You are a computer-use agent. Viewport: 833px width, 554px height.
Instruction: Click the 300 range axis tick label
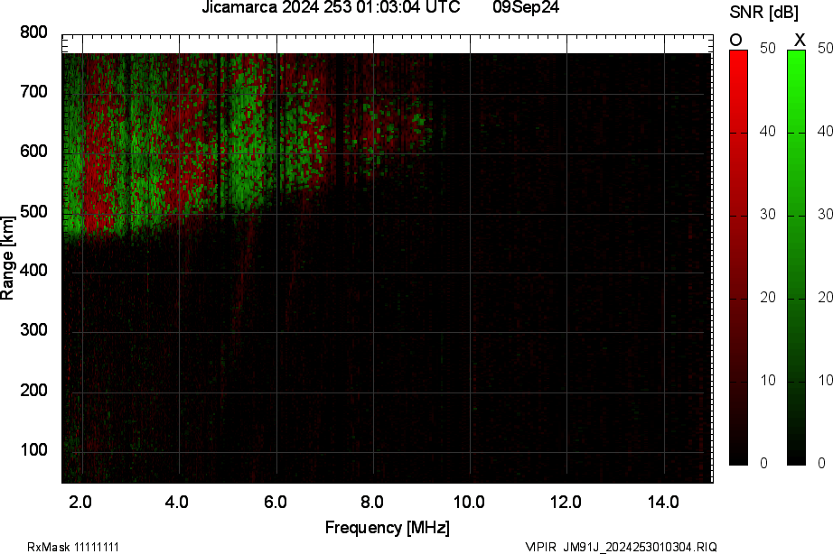coord(33,330)
